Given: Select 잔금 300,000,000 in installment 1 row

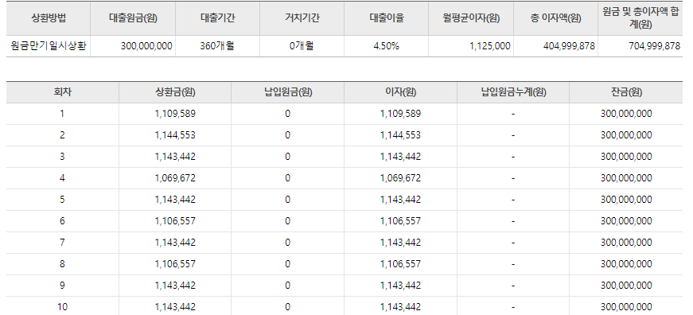Looking at the screenshot, I should point(626,114).
